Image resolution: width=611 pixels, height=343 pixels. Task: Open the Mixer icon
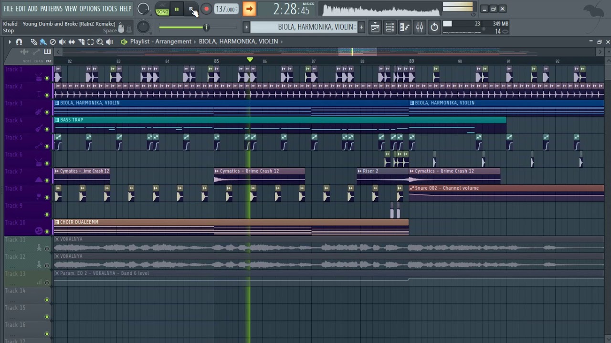tap(420, 27)
